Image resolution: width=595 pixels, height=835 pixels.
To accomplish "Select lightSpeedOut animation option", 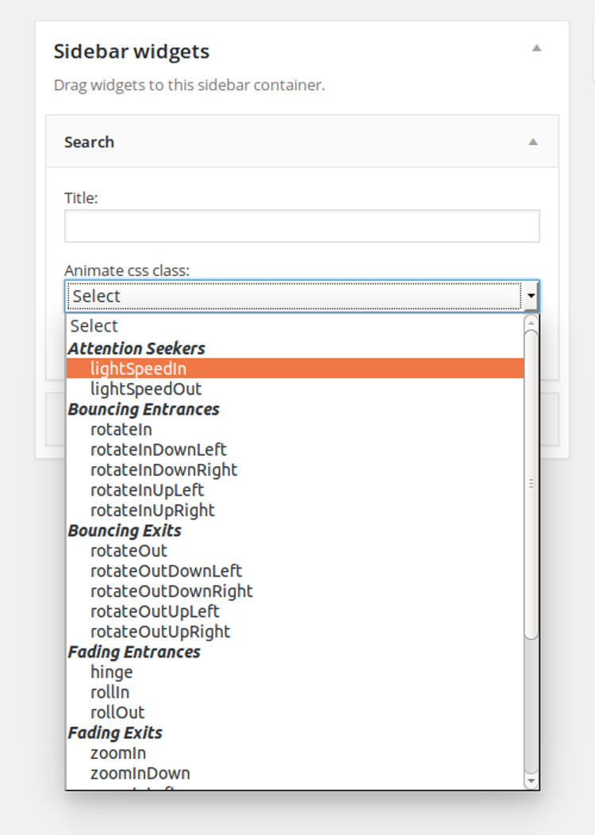I will coord(146,389).
